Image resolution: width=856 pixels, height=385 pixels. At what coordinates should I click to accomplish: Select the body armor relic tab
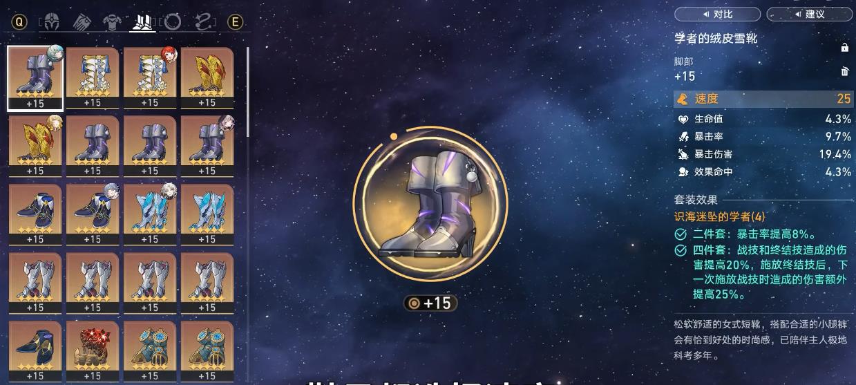[x=112, y=22]
